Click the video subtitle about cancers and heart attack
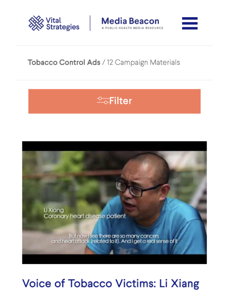The height and width of the screenshot is (298, 229). pos(114,238)
